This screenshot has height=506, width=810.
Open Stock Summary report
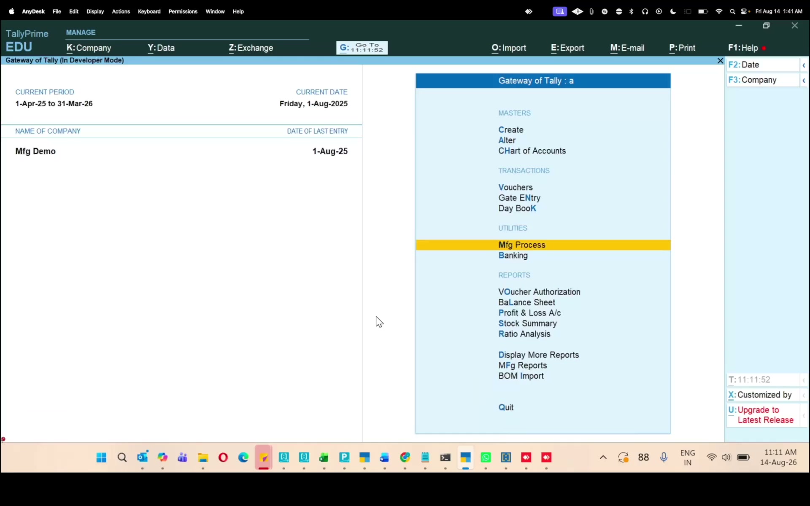pyautogui.click(x=527, y=323)
